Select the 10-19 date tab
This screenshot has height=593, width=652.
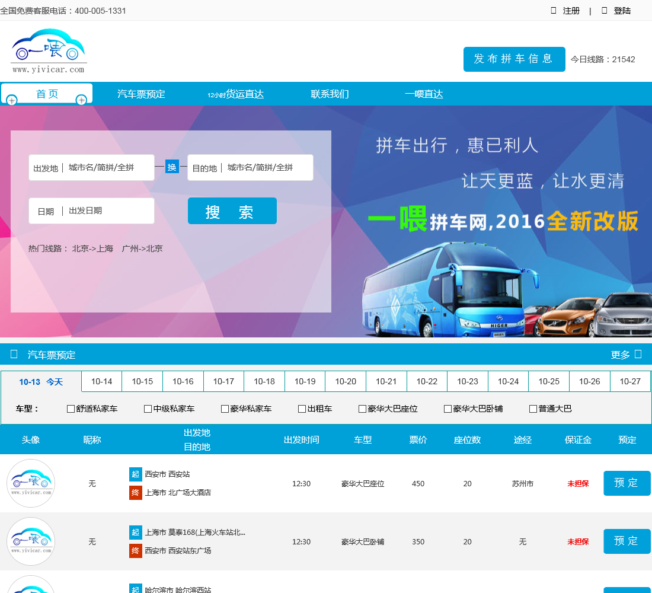(x=305, y=381)
